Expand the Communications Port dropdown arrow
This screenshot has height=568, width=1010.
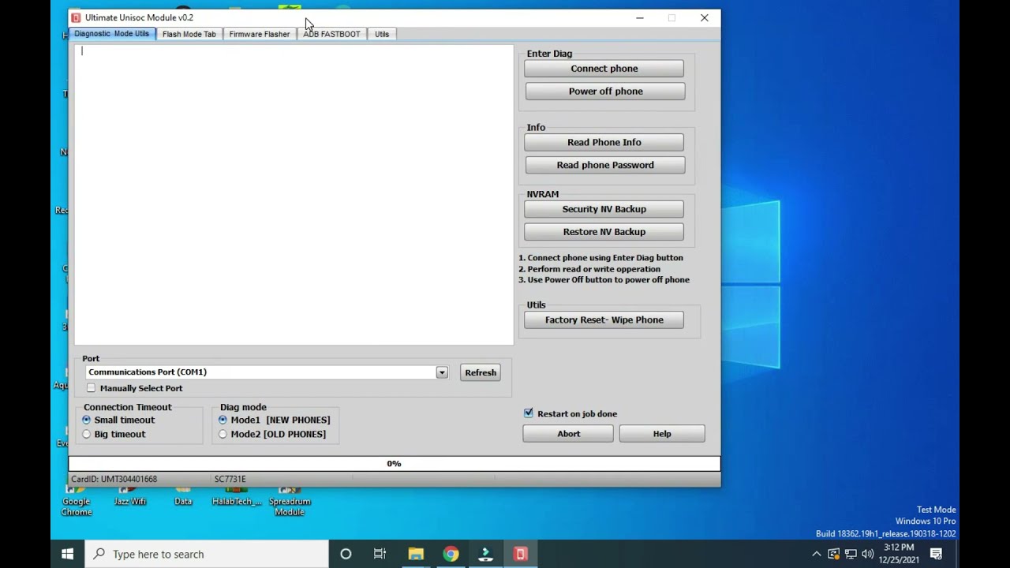pyautogui.click(x=442, y=372)
